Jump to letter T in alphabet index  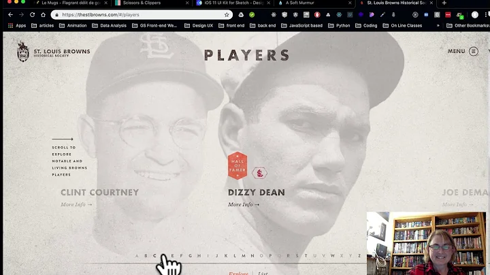pyautogui.click(x=306, y=256)
